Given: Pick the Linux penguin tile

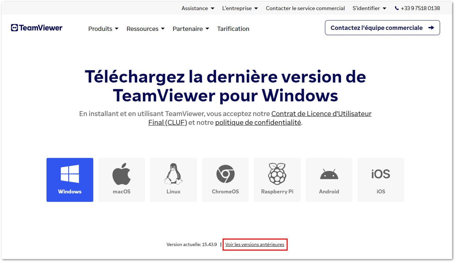Looking at the screenshot, I should (173, 180).
